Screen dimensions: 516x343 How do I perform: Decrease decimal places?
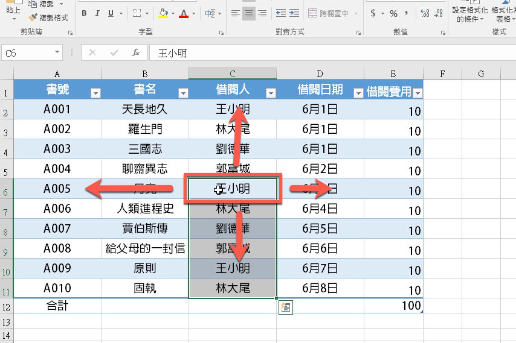pyautogui.click(x=438, y=13)
